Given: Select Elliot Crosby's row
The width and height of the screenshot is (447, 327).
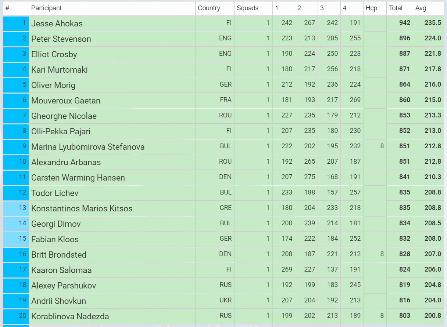Looking at the screenshot, I should [223, 54].
